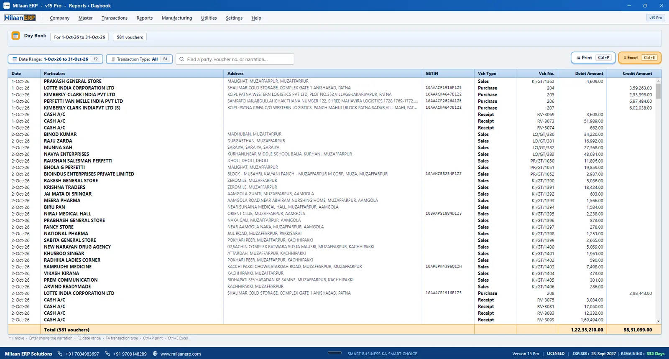Open the www.milaanerp.com website link
669x359 pixels.
tap(181, 354)
